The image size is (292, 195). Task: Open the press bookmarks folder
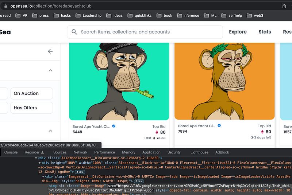click(x=41, y=15)
